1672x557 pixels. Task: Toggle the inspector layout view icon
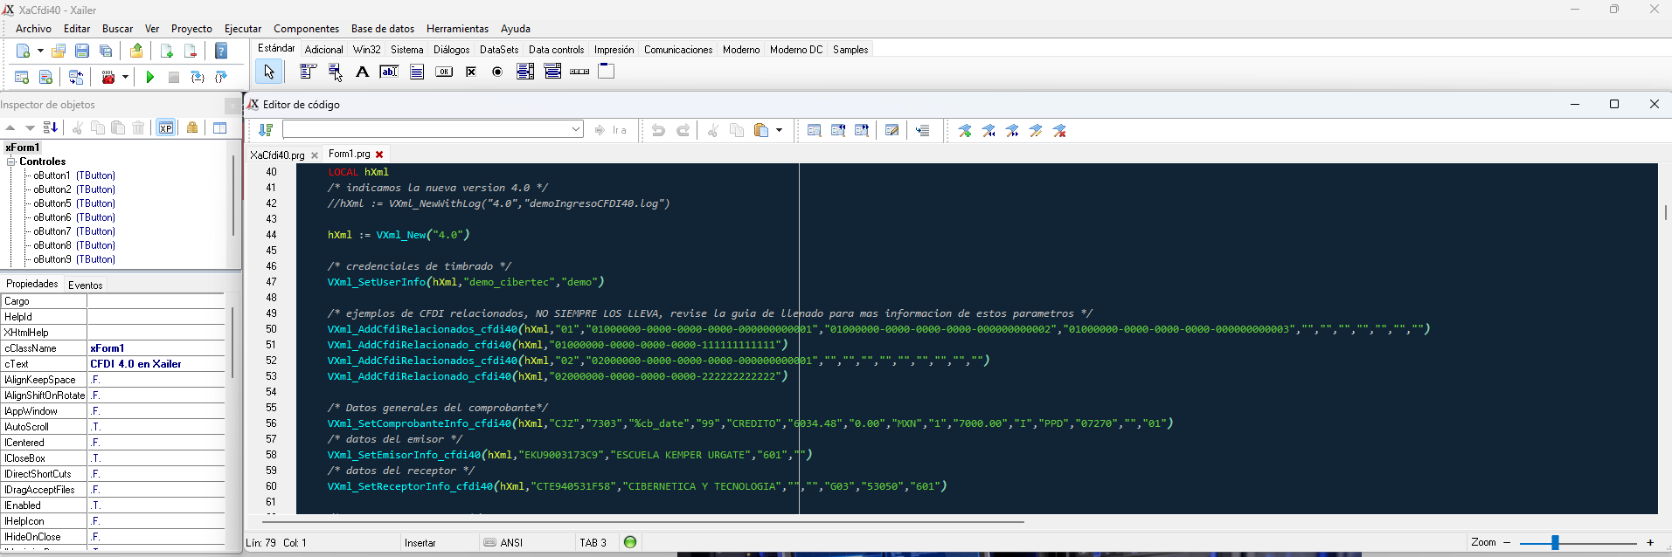click(x=219, y=128)
